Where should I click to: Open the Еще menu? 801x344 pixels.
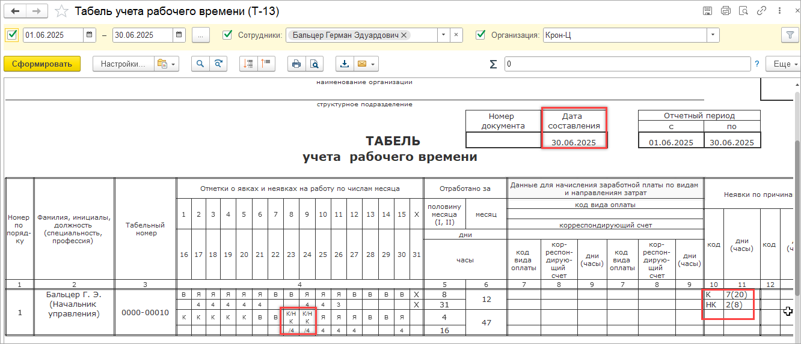pyautogui.click(x=783, y=64)
